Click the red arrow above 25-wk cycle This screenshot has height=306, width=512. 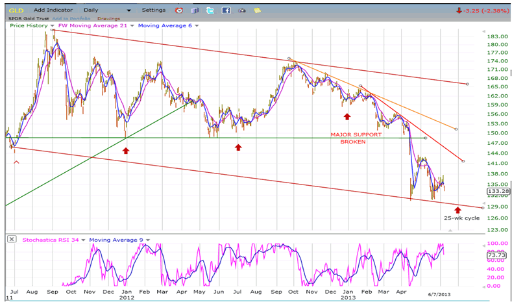point(457,210)
